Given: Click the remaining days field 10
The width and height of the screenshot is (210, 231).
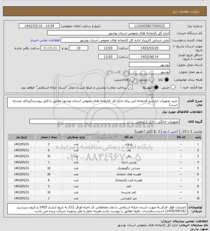Looking at the screenshot, I should click(79, 48).
